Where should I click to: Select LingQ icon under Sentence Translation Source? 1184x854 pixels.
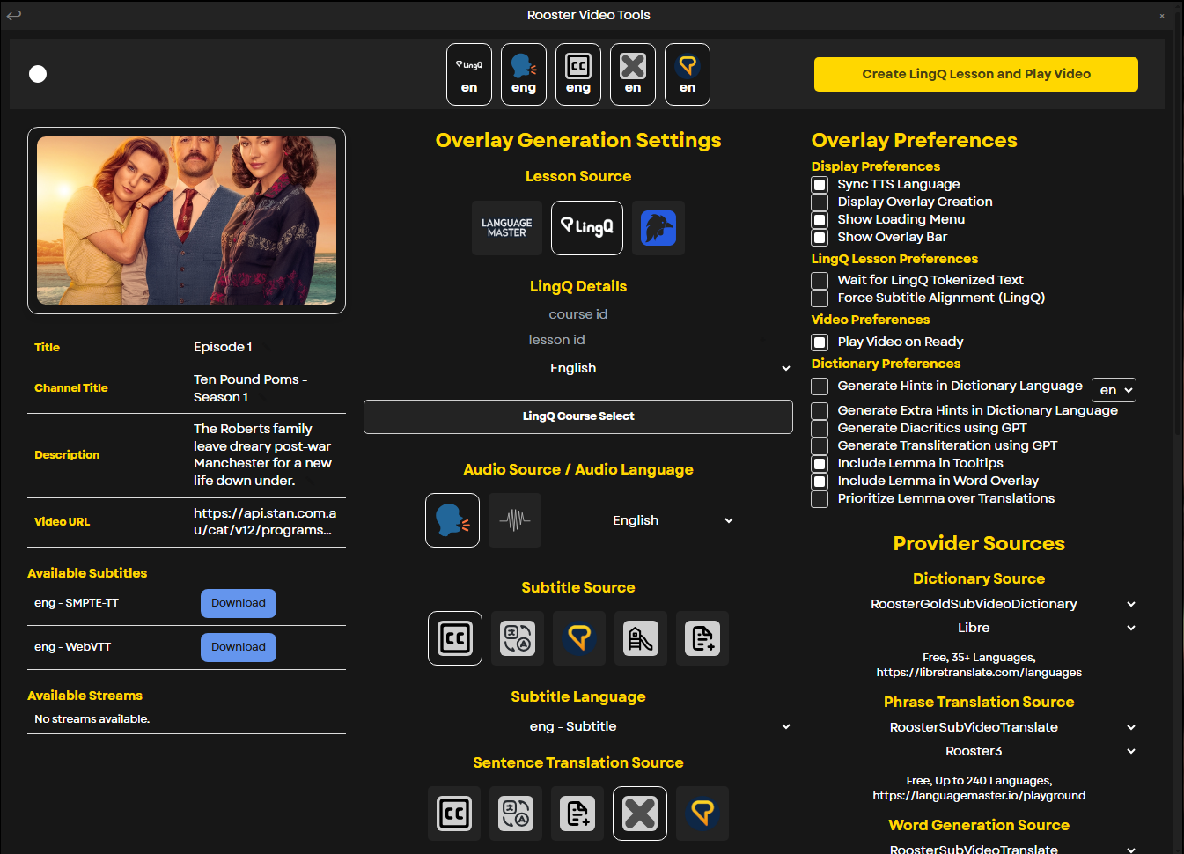pyautogui.click(x=702, y=814)
